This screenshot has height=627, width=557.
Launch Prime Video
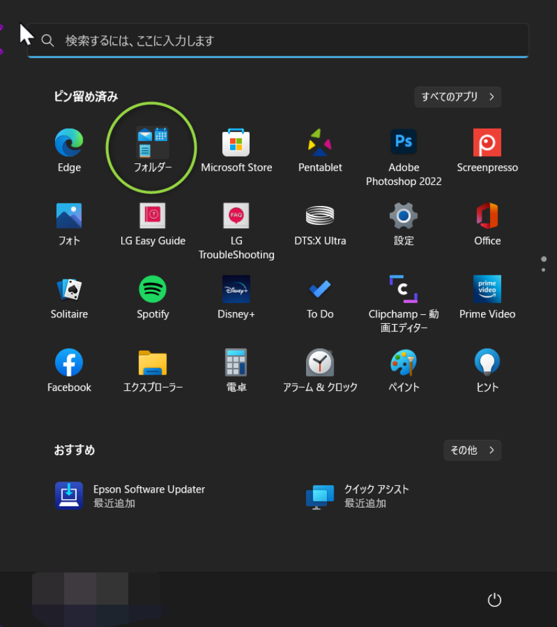tap(487, 297)
